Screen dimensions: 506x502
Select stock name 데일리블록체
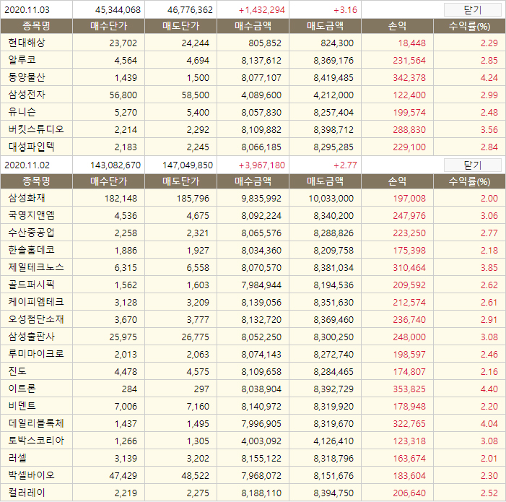[x=36, y=423]
